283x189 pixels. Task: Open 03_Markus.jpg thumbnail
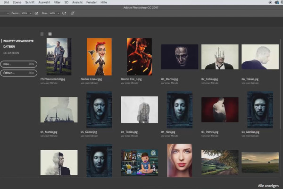point(260,110)
